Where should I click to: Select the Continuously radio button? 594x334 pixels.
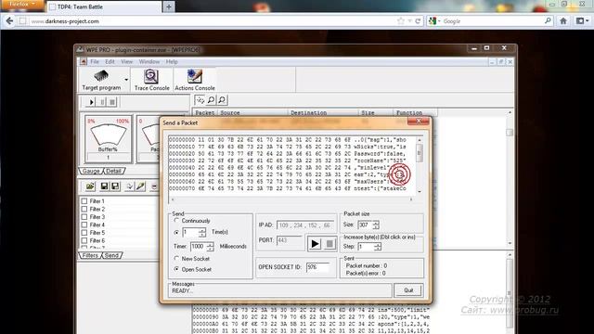[176, 221]
